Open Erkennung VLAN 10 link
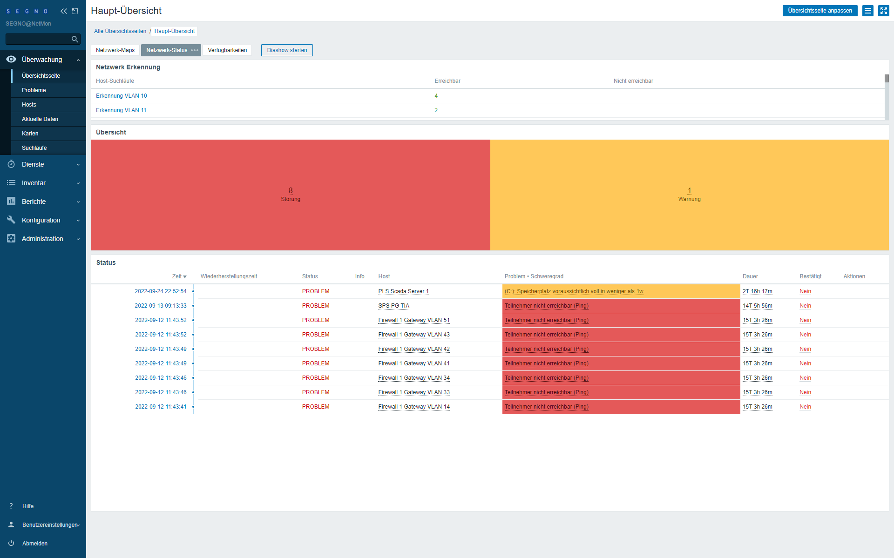The width and height of the screenshot is (894, 558). point(121,96)
